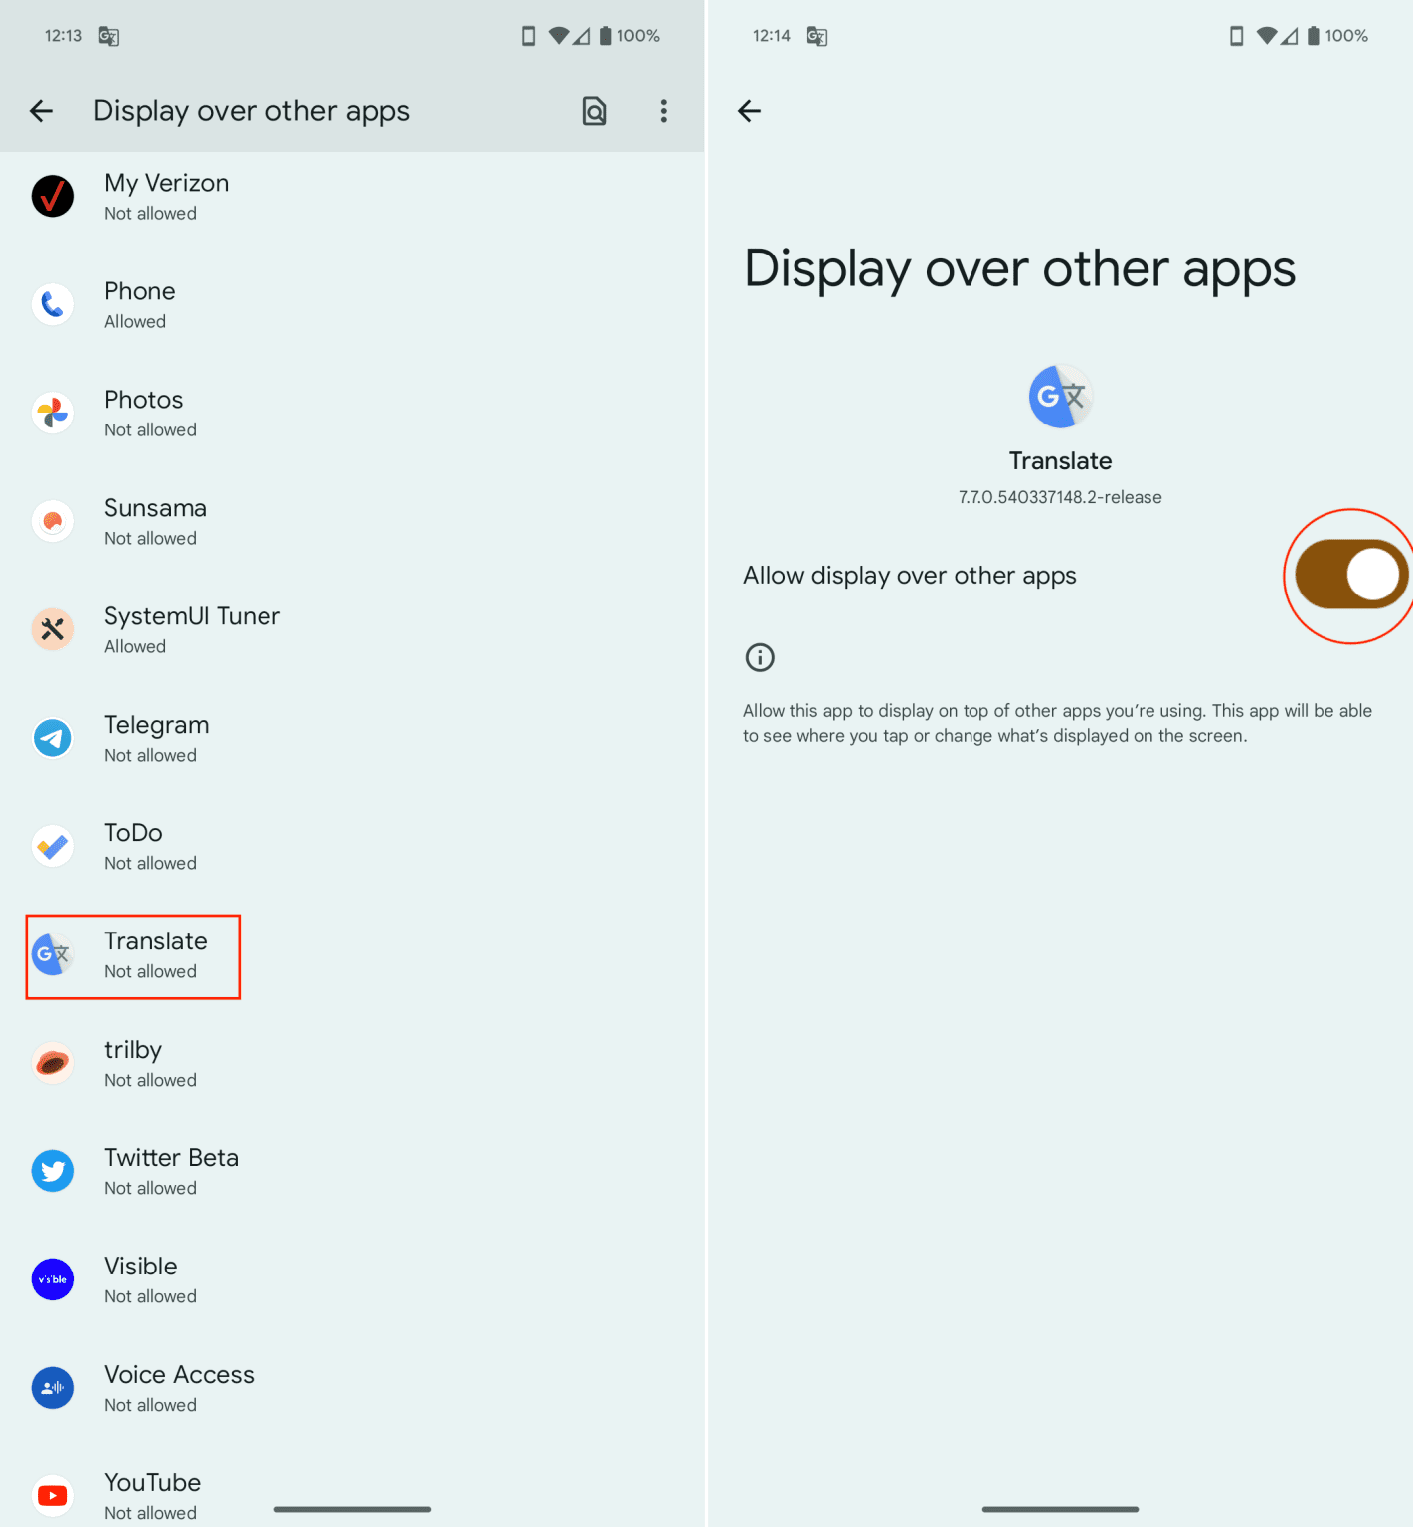This screenshot has height=1527, width=1413.
Task: Tap the back arrow on the right screen
Action: (750, 110)
